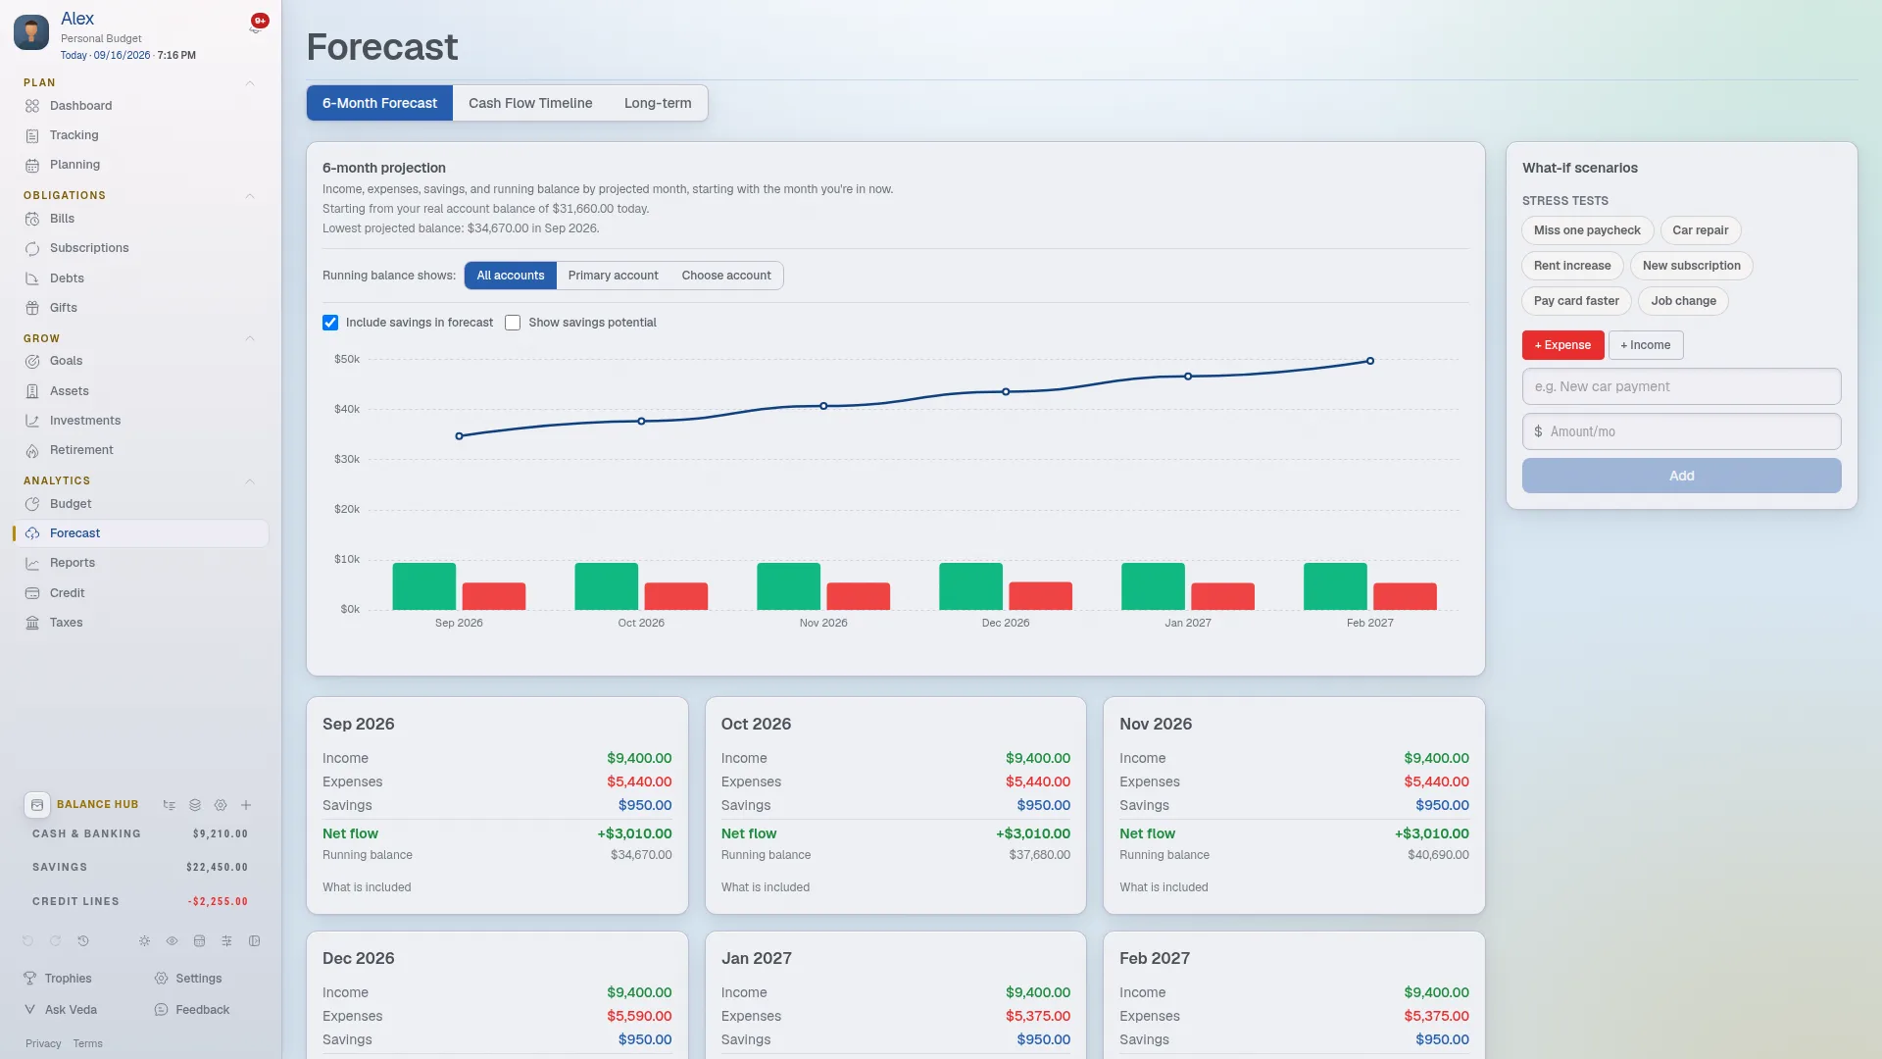This screenshot has width=1882, height=1059.
Task: Expand What is included in Oct 2026
Action: (x=766, y=887)
